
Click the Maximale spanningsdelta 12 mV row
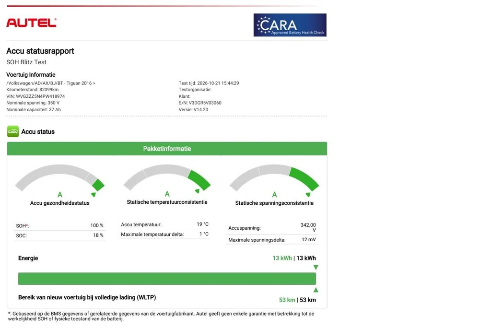[272, 240]
